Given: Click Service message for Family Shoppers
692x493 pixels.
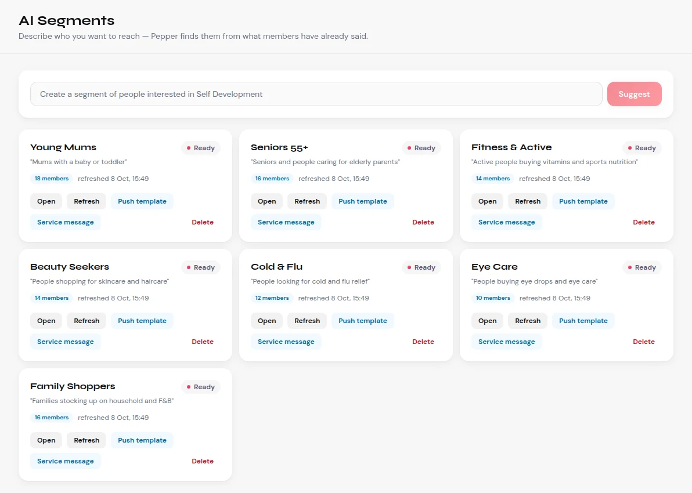Looking at the screenshot, I should click(x=66, y=461).
